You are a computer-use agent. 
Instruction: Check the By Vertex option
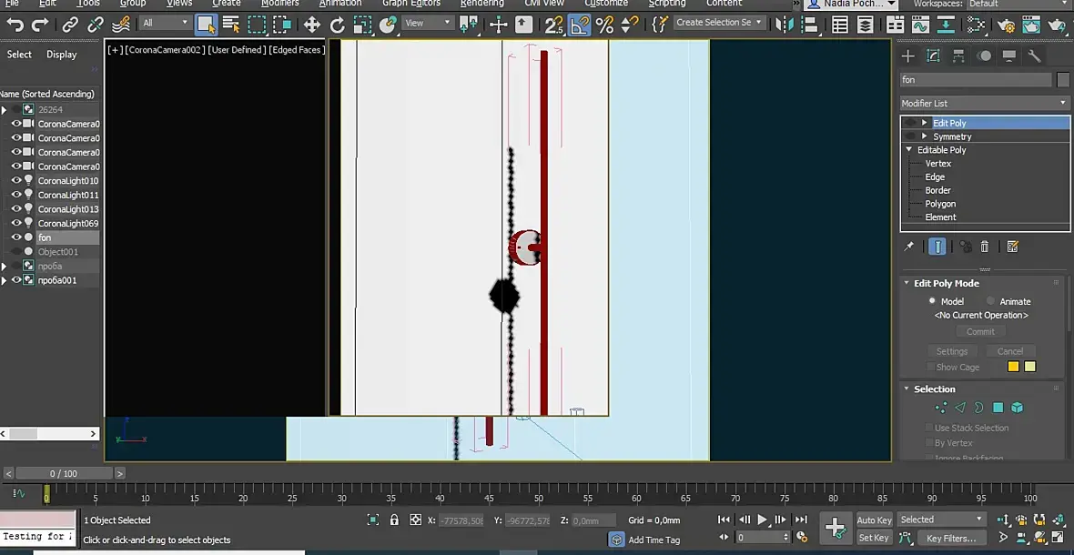(929, 443)
